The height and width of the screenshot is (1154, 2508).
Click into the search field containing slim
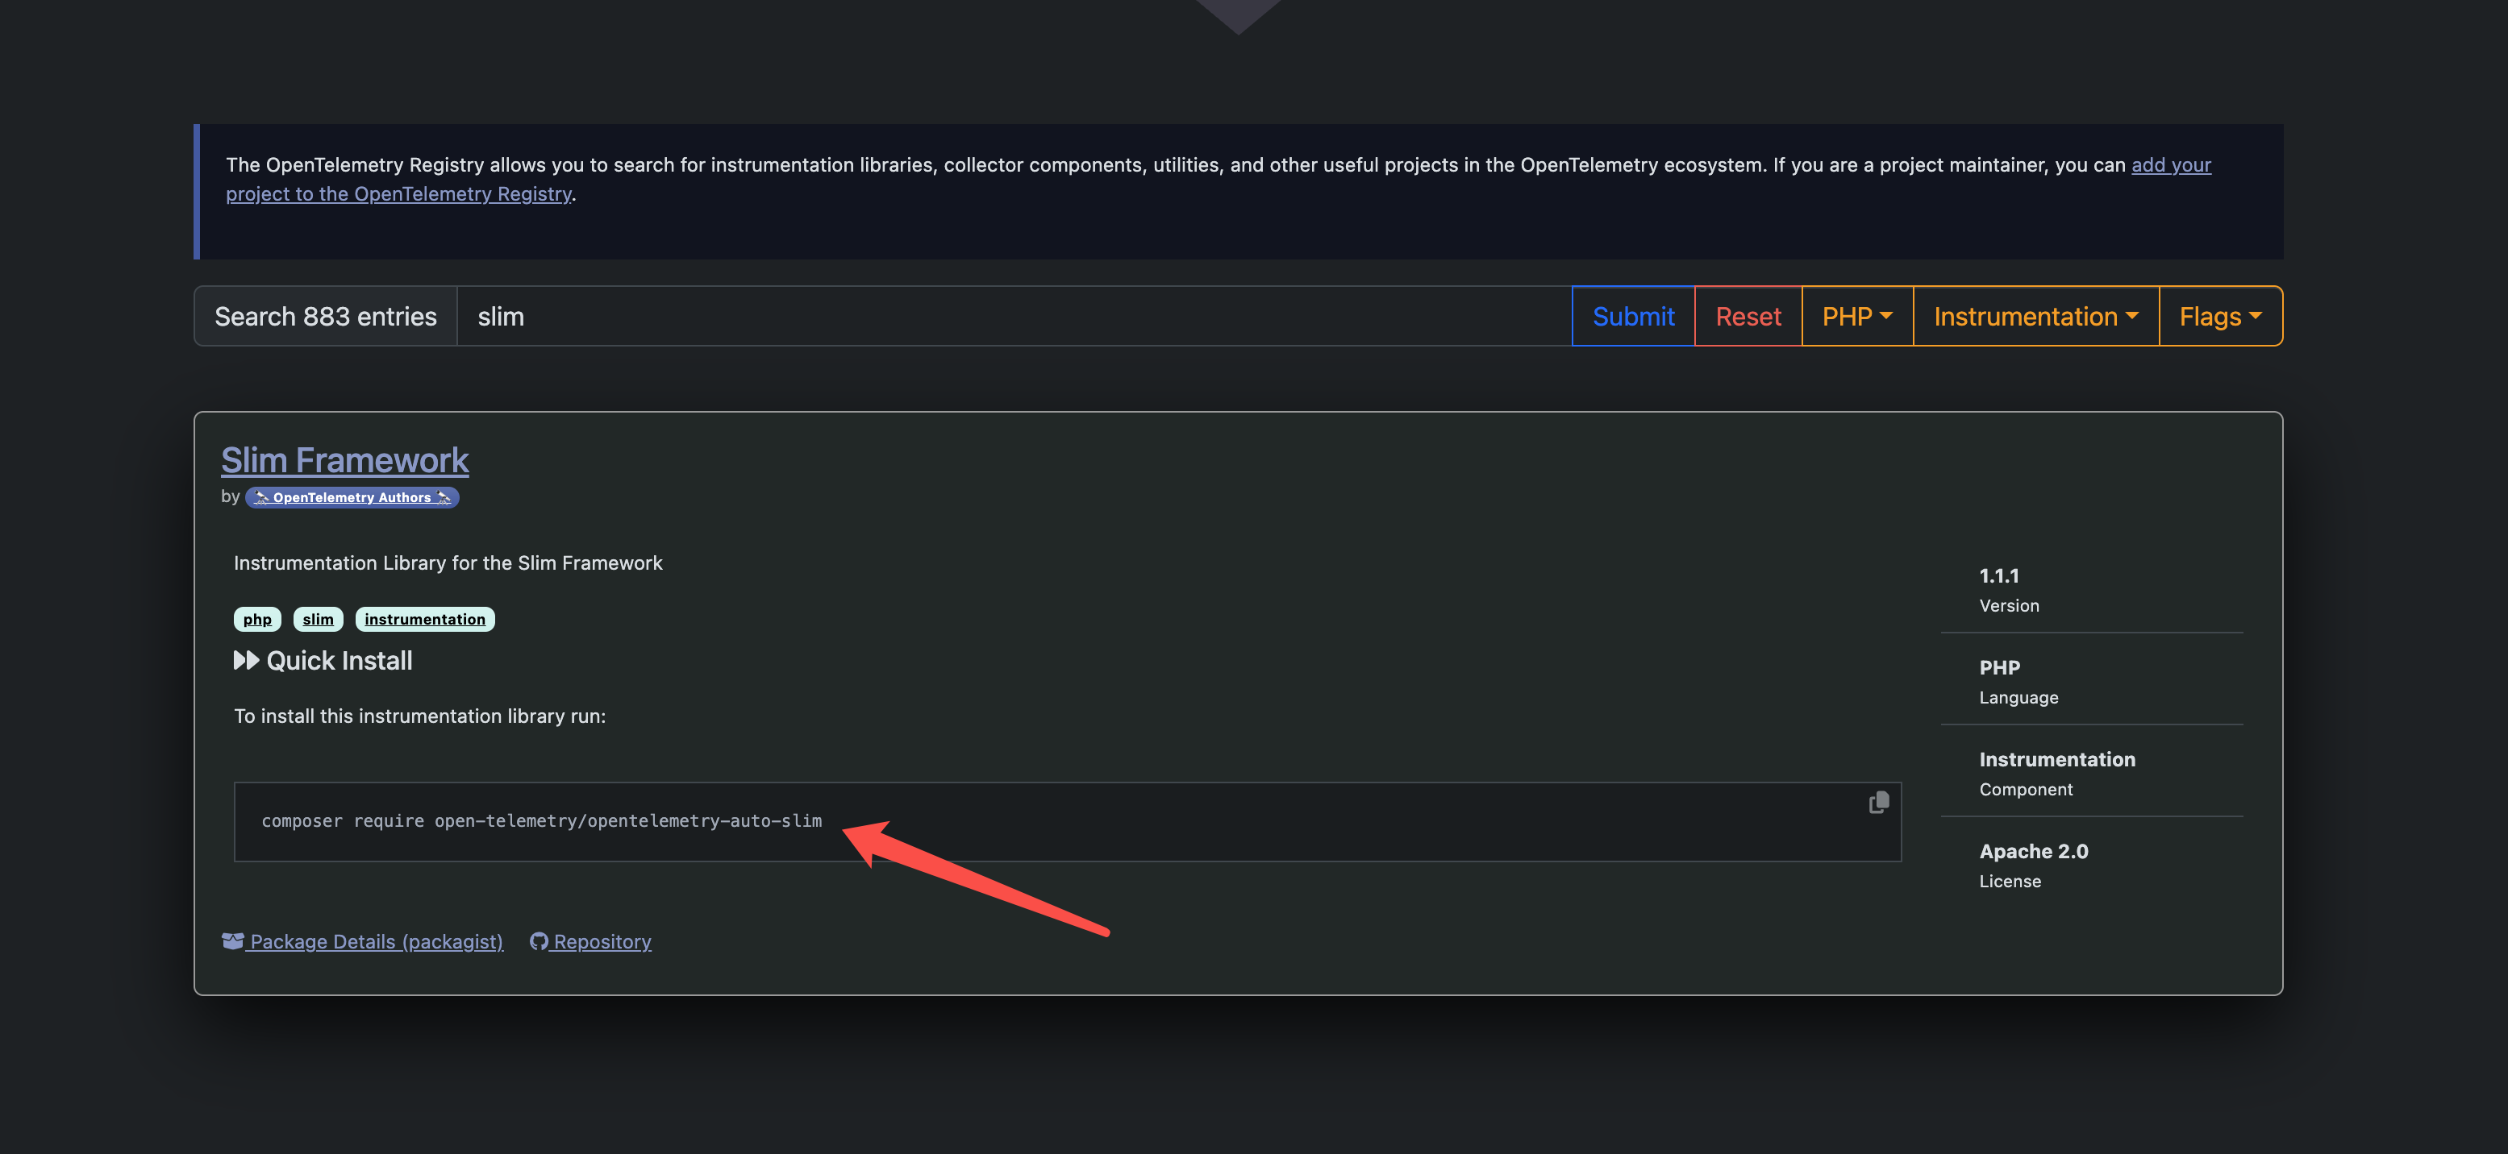(x=1013, y=316)
